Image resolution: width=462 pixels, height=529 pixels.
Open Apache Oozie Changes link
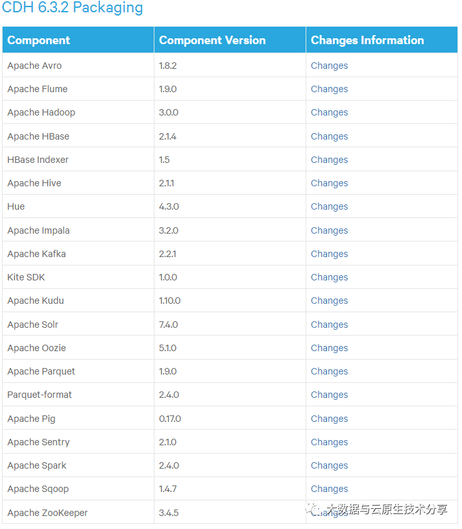point(329,348)
